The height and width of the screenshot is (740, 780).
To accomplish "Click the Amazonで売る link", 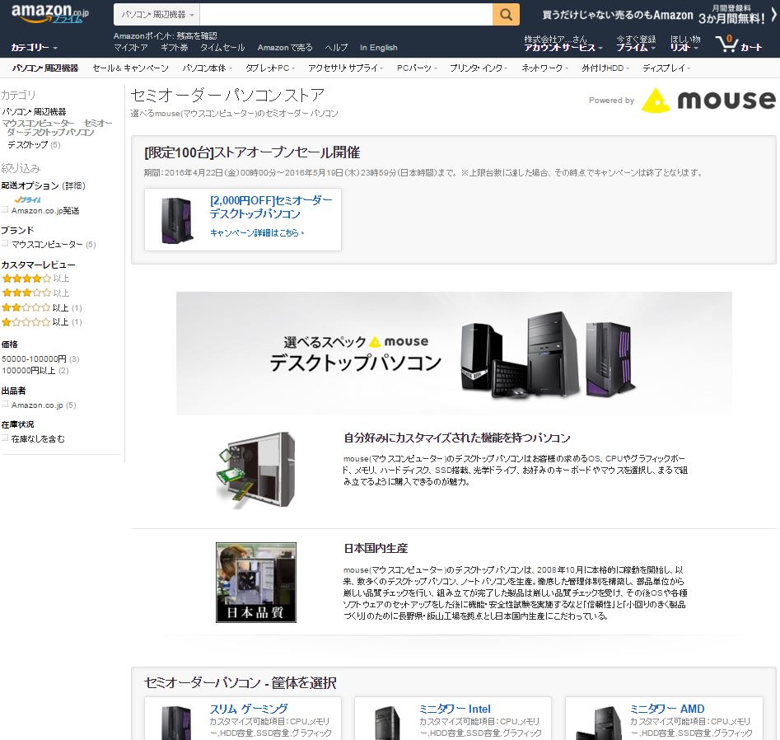I will pos(285,48).
